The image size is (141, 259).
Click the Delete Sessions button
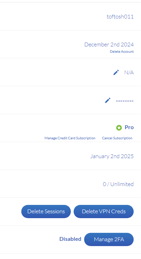pos(46,212)
